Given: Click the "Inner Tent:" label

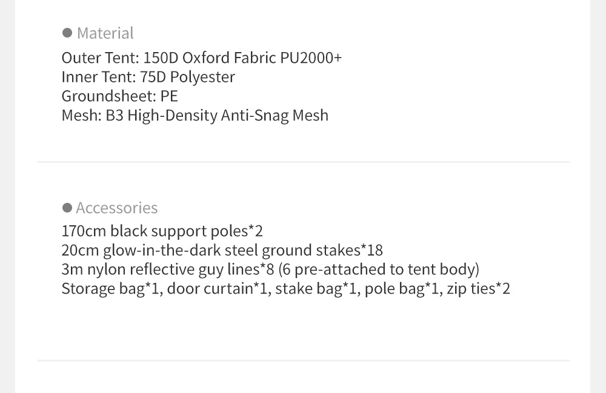Looking at the screenshot, I should click(96, 77).
